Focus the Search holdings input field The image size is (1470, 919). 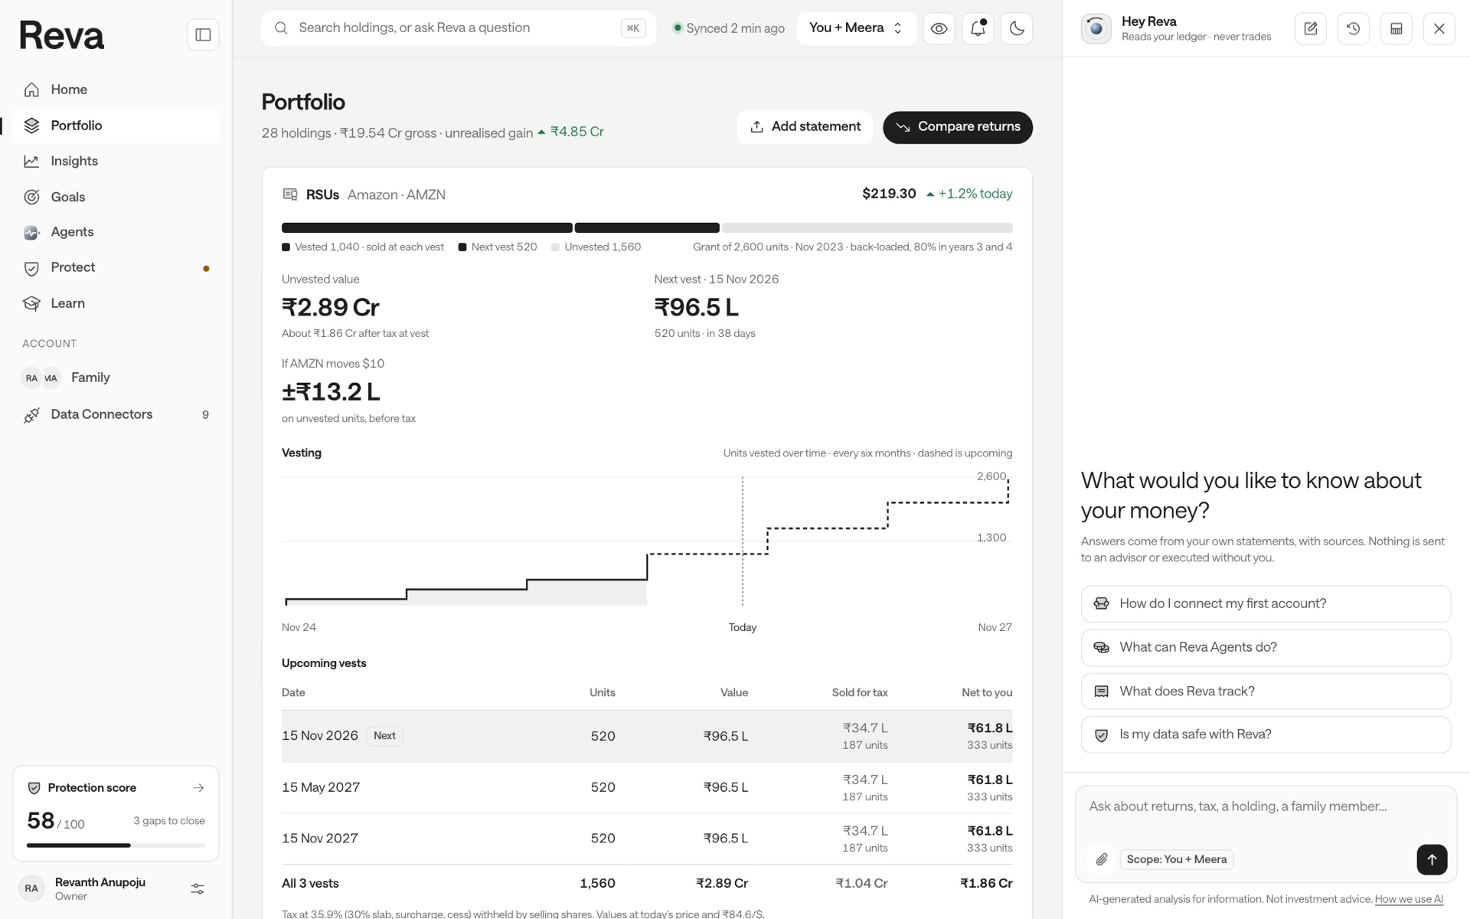coord(459,28)
